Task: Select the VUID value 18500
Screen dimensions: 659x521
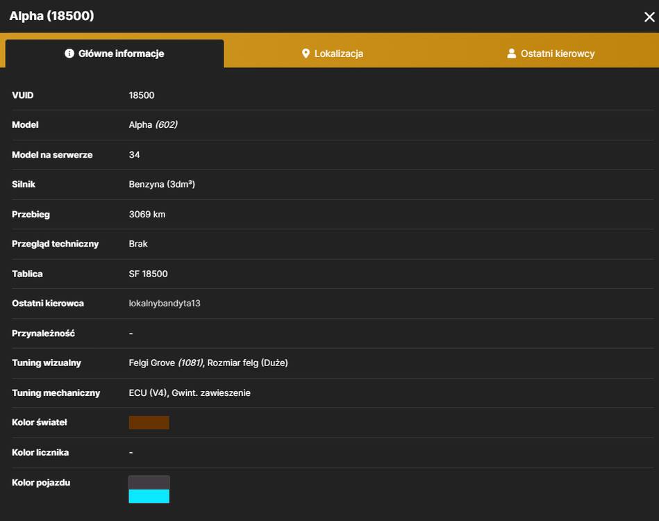Action: pyautogui.click(x=142, y=95)
